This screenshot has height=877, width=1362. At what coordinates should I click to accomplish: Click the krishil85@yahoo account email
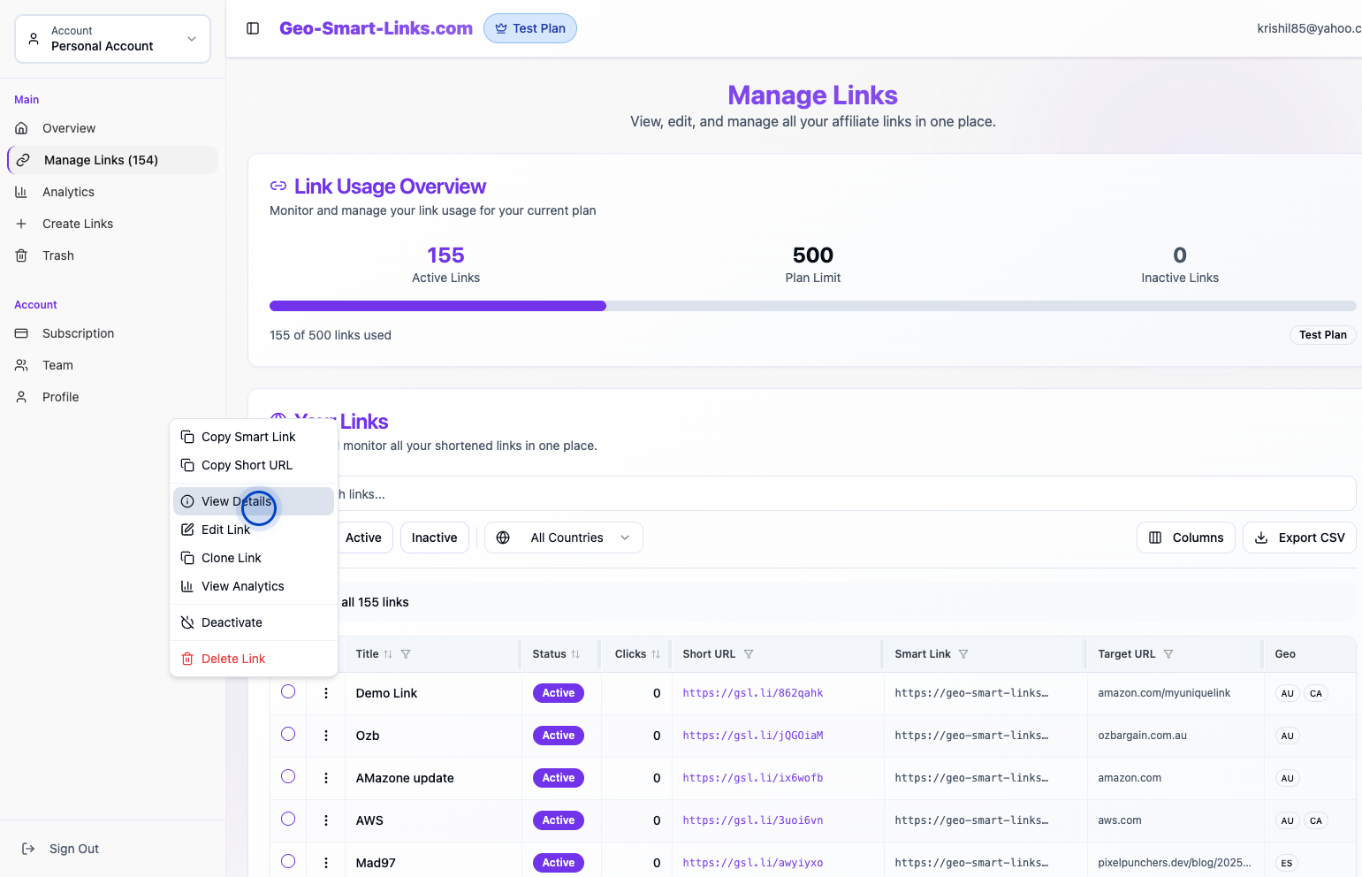(x=1309, y=28)
